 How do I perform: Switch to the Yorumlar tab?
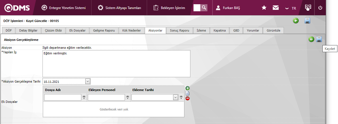point(253,30)
